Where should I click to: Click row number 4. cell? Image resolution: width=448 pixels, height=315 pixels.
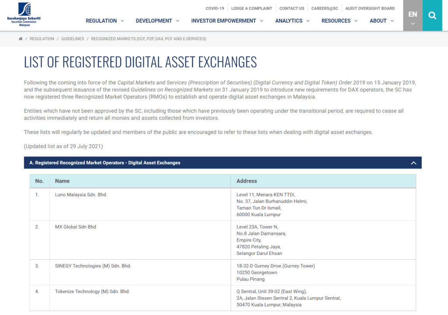[39, 298]
